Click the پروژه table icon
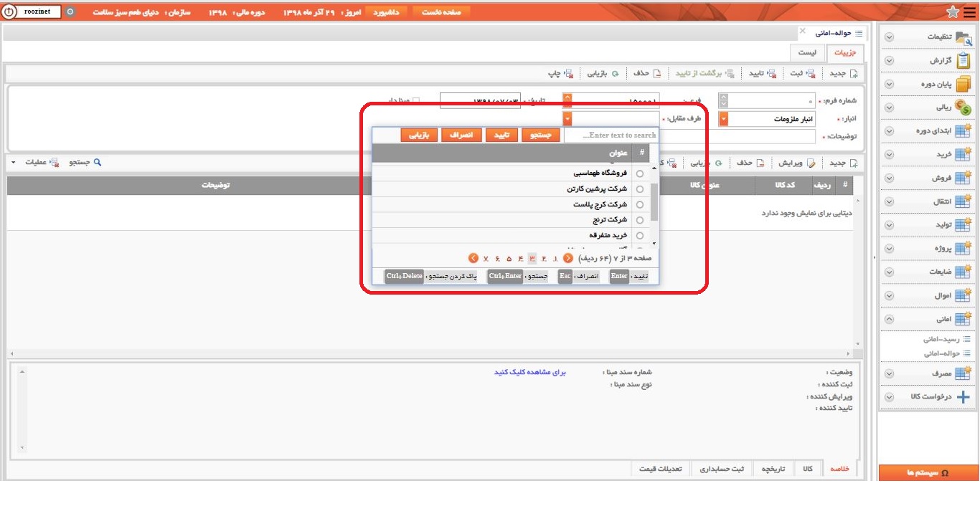 click(x=963, y=249)
